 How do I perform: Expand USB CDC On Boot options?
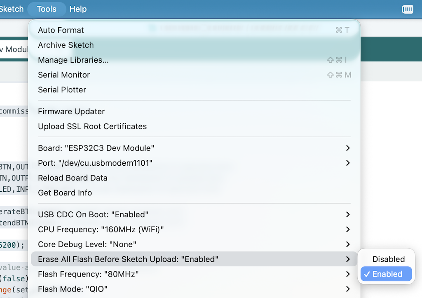194,214
